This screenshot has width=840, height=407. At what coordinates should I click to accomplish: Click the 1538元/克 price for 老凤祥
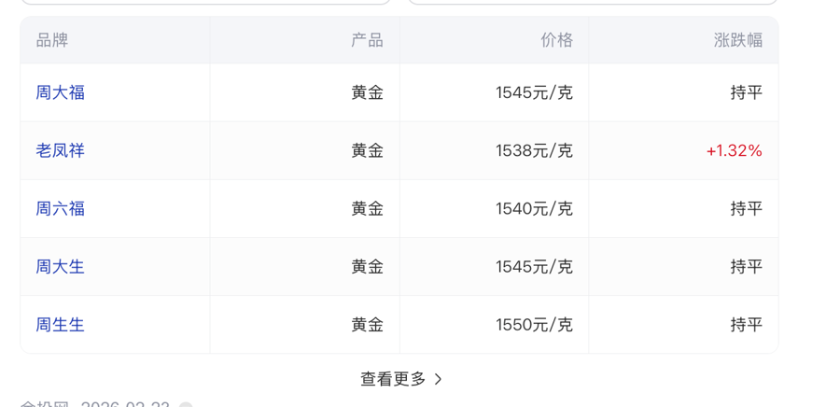click(x=534, y=150)
